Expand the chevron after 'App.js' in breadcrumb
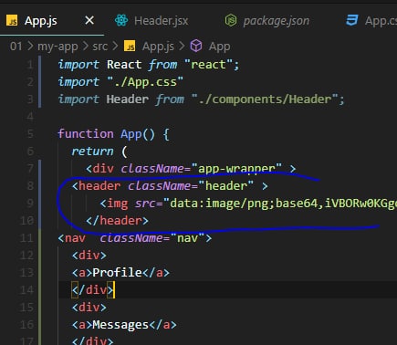This screenshot has height=345, width=397. pos(182,47)
